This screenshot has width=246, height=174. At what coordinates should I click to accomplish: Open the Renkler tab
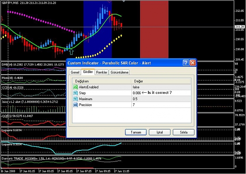pos(102,72)
